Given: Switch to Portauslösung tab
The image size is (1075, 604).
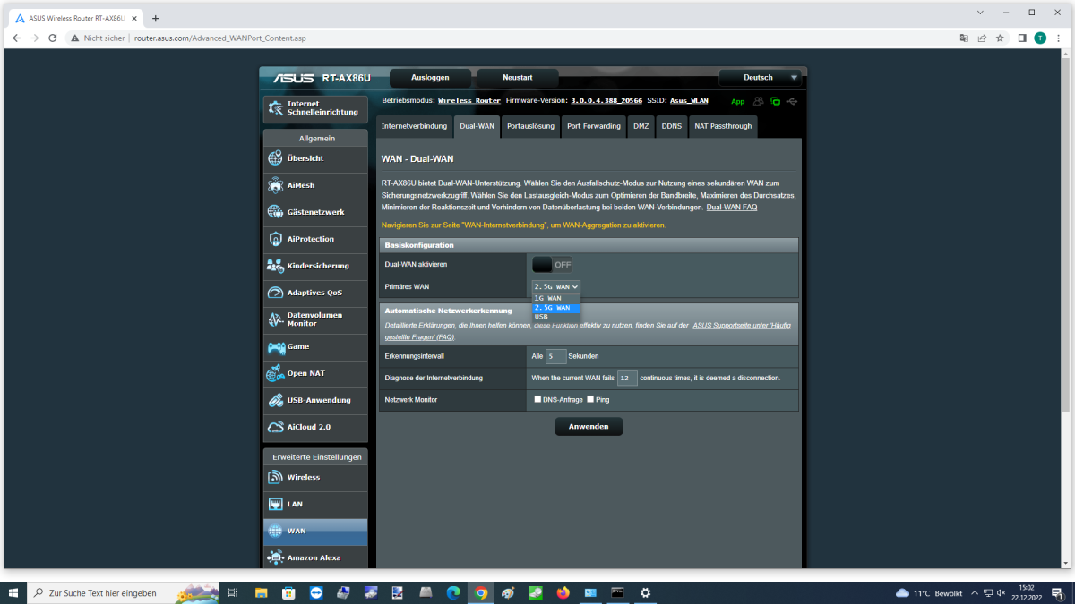Looking at the screenshot, I should 530,126.
